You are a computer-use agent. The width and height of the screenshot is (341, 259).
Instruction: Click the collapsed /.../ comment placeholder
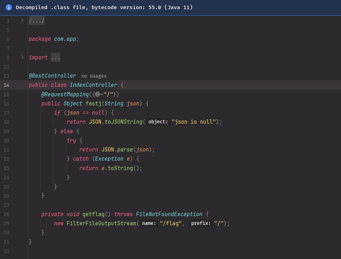(x=36, y=21)
